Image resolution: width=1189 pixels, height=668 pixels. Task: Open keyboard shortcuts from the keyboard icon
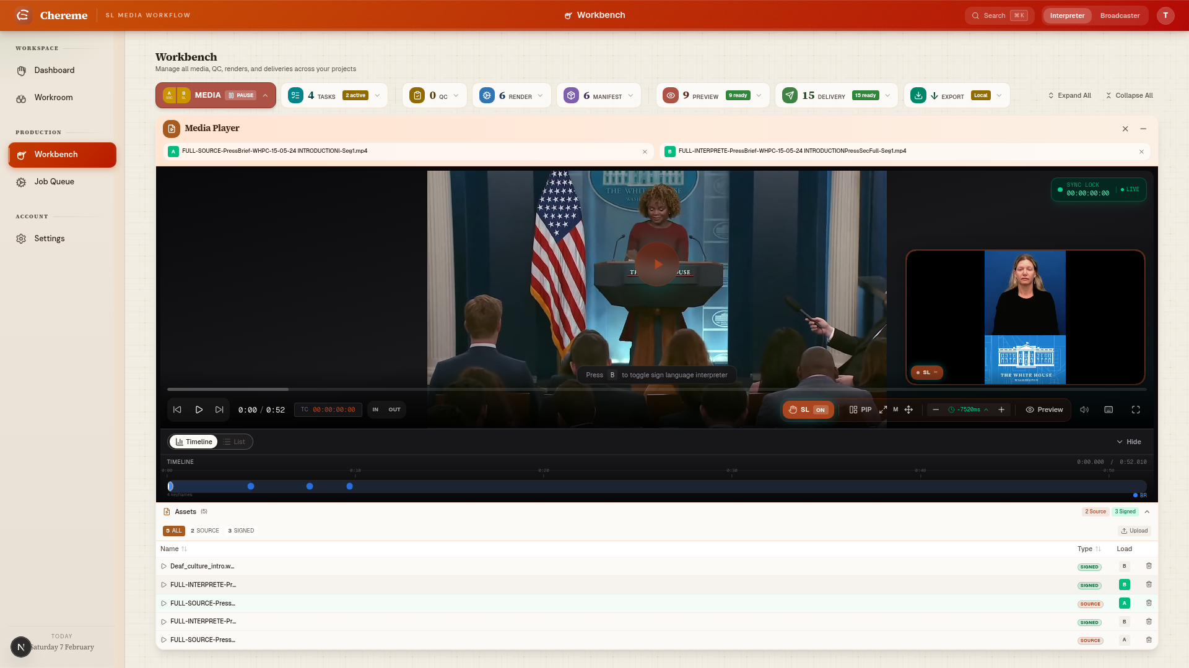[1108, 409]
